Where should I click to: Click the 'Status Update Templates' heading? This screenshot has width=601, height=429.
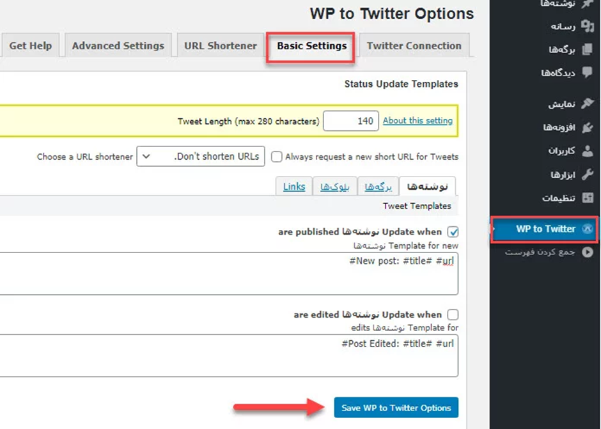pyautogui.click(x=401, y=84)
